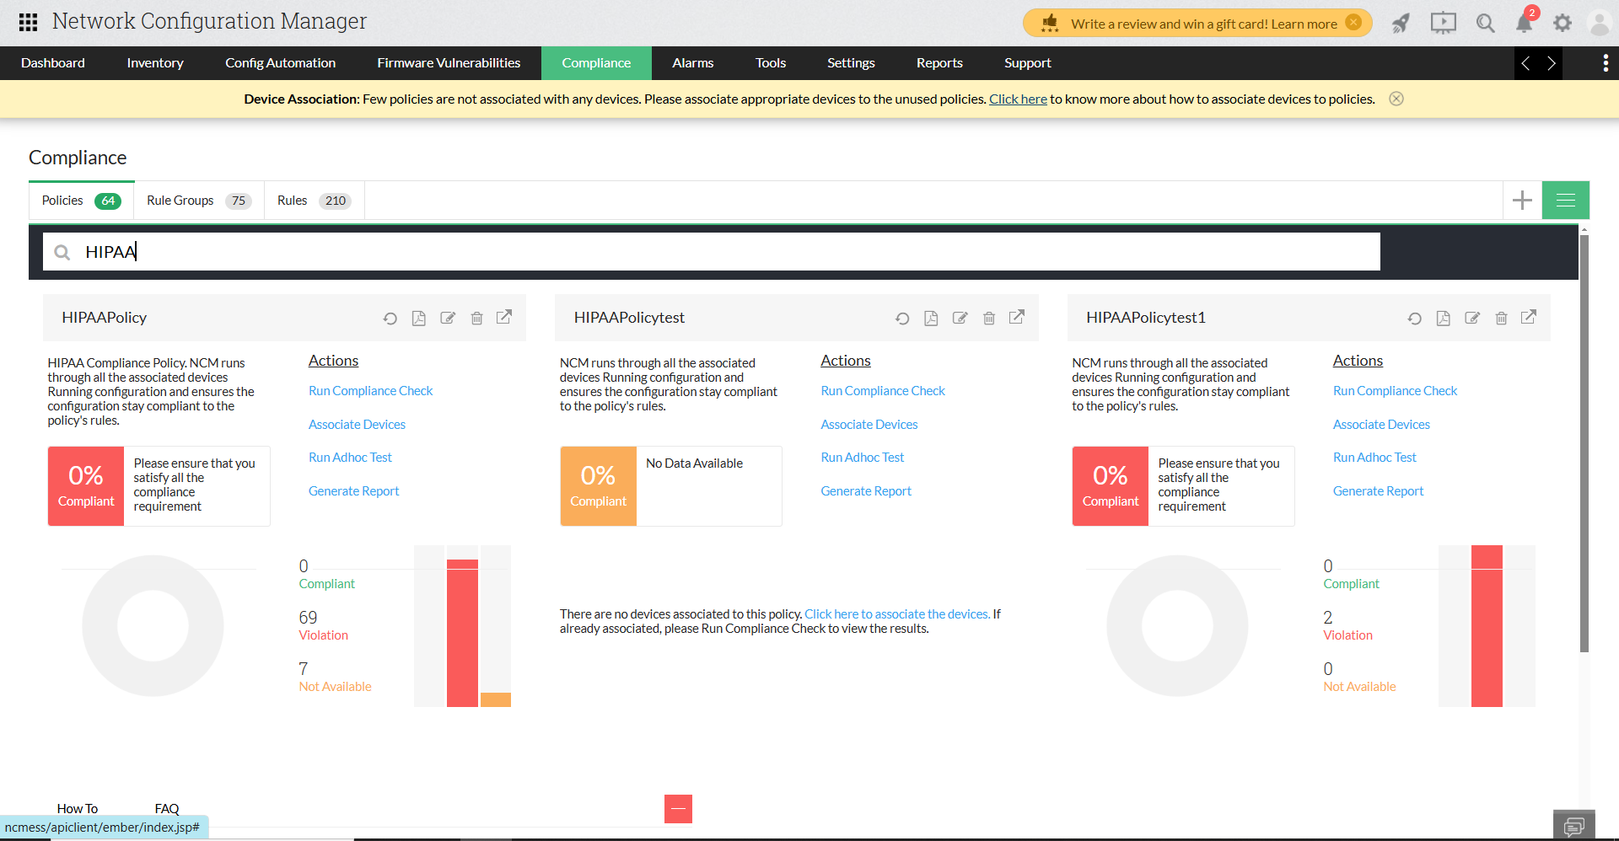
Task: Navigate forward using the right chevron
Action: pos(1552,63)
